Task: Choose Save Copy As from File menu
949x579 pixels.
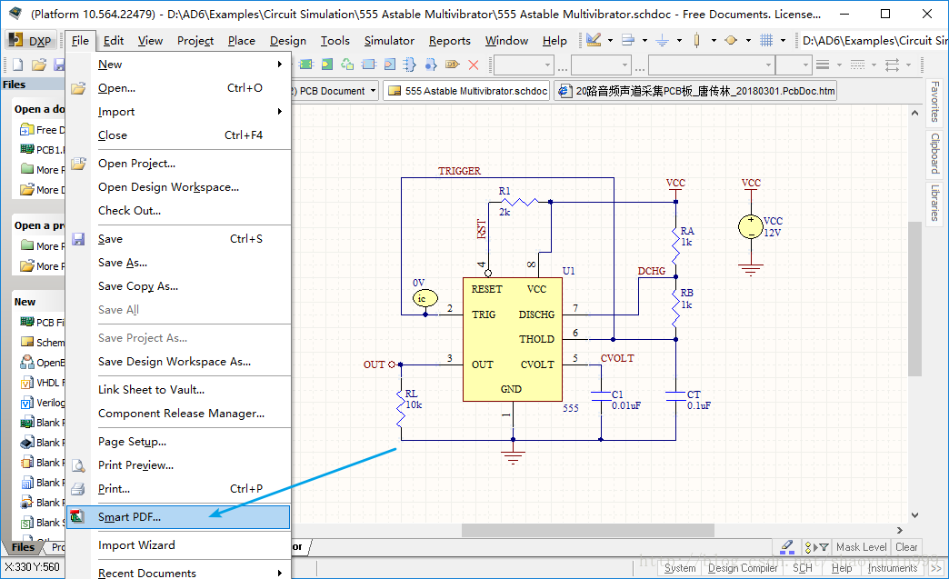Action: (138, 286)
